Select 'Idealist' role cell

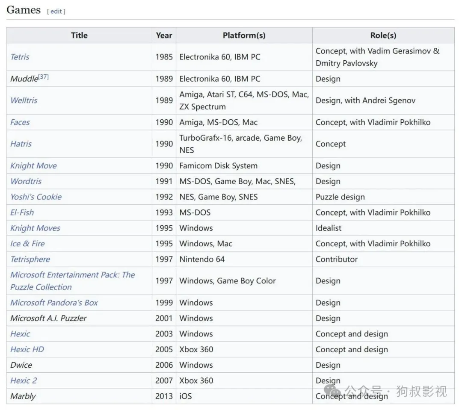click(383, 228)
